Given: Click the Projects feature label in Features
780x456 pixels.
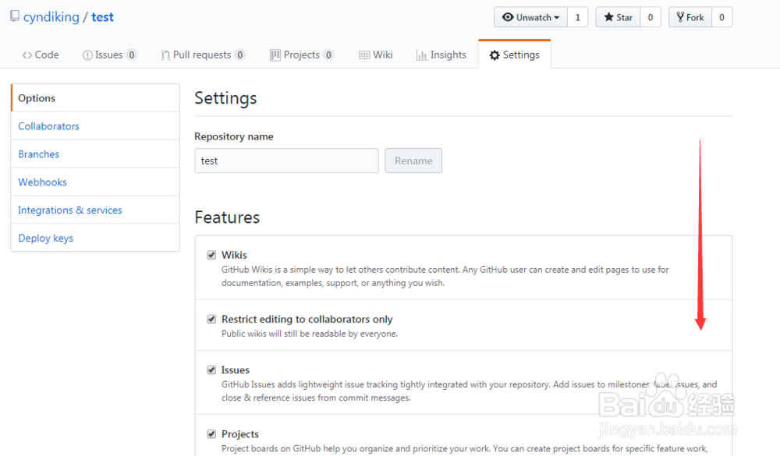Looking at the screenshot, I should point(240,434).
